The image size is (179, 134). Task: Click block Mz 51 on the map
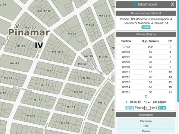click(x=71, y=107)
